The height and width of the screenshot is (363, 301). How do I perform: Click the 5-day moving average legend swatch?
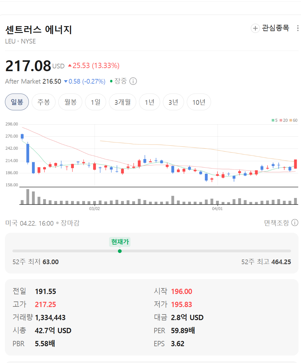tap(273, 120)
